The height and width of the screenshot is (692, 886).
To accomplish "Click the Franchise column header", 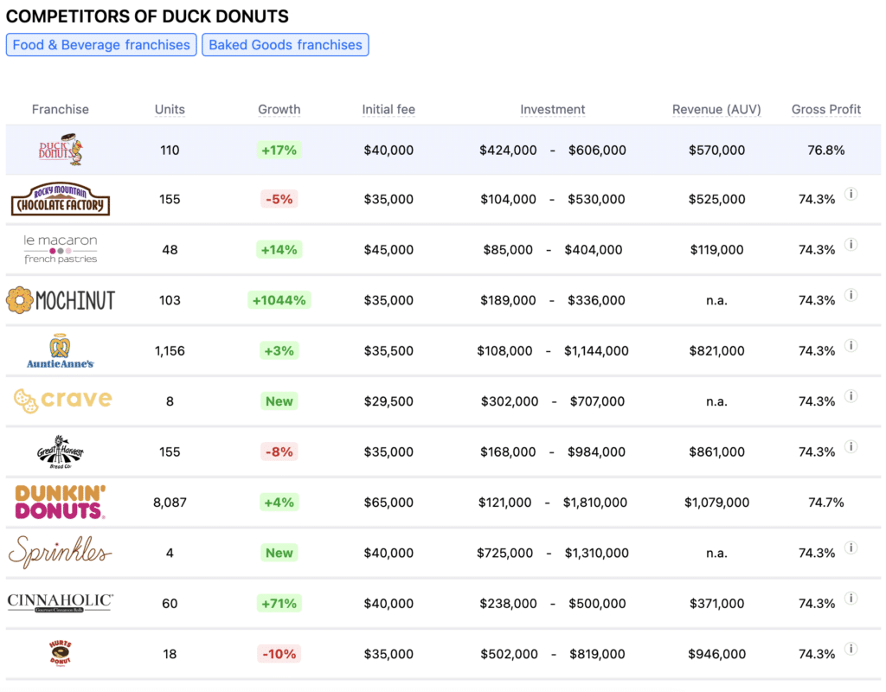I will coord(61,109).
